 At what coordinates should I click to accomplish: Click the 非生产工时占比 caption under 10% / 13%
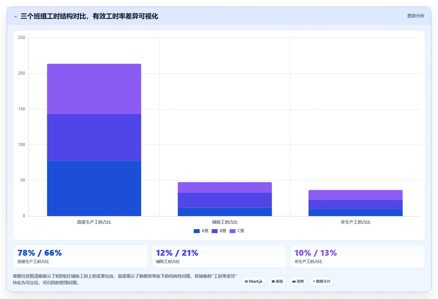coord(308,262)
